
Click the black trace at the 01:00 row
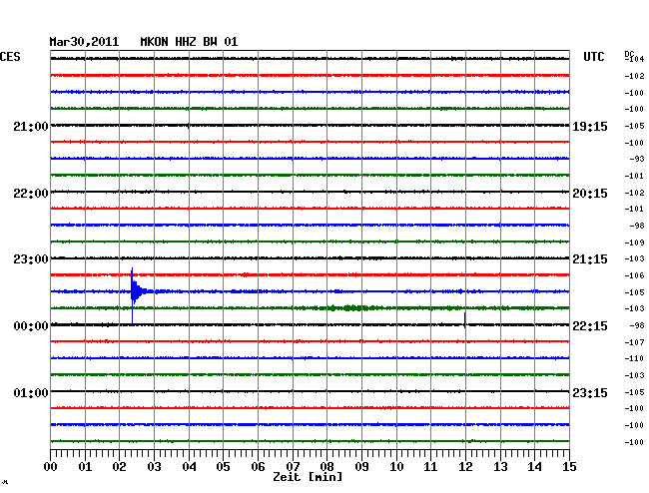tap(310, 391)
